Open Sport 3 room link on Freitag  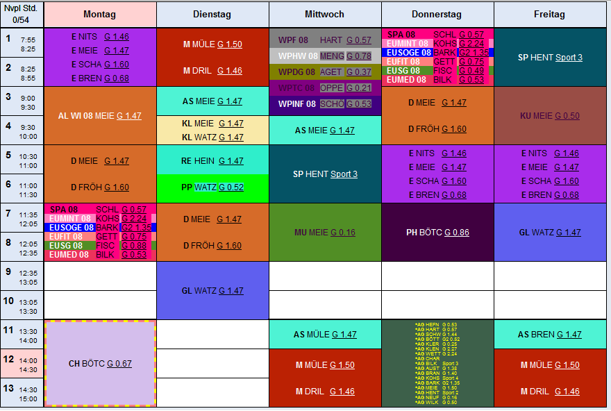tap(569, 58)
